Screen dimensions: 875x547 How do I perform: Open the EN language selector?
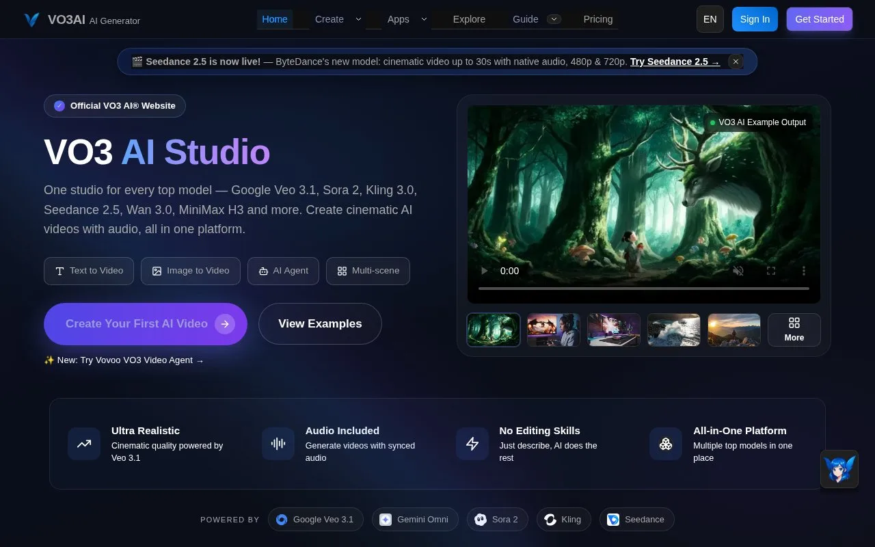click(710, 19)
